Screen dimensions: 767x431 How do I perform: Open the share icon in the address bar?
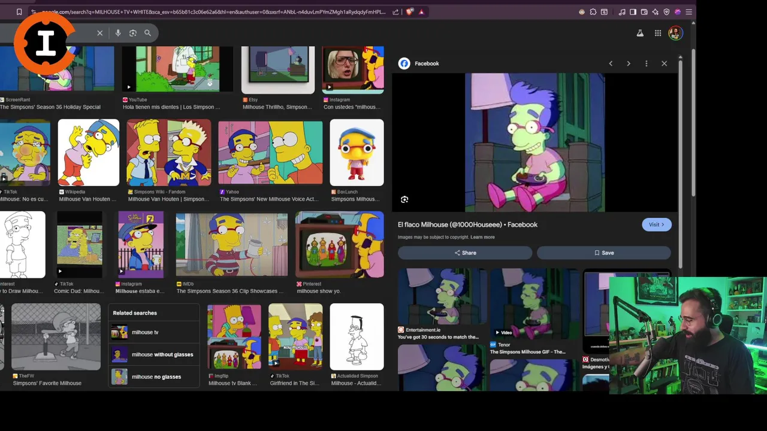click(395, 12)
